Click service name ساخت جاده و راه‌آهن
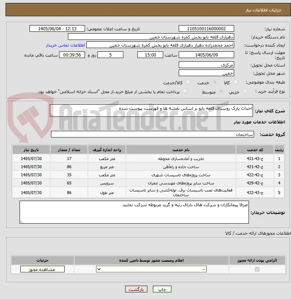Viewport: 291px width, 299px height. click(181, 167)
